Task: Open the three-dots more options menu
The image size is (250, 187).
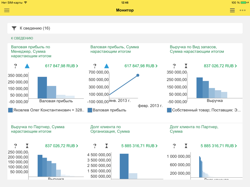Action: pos(242,10)
